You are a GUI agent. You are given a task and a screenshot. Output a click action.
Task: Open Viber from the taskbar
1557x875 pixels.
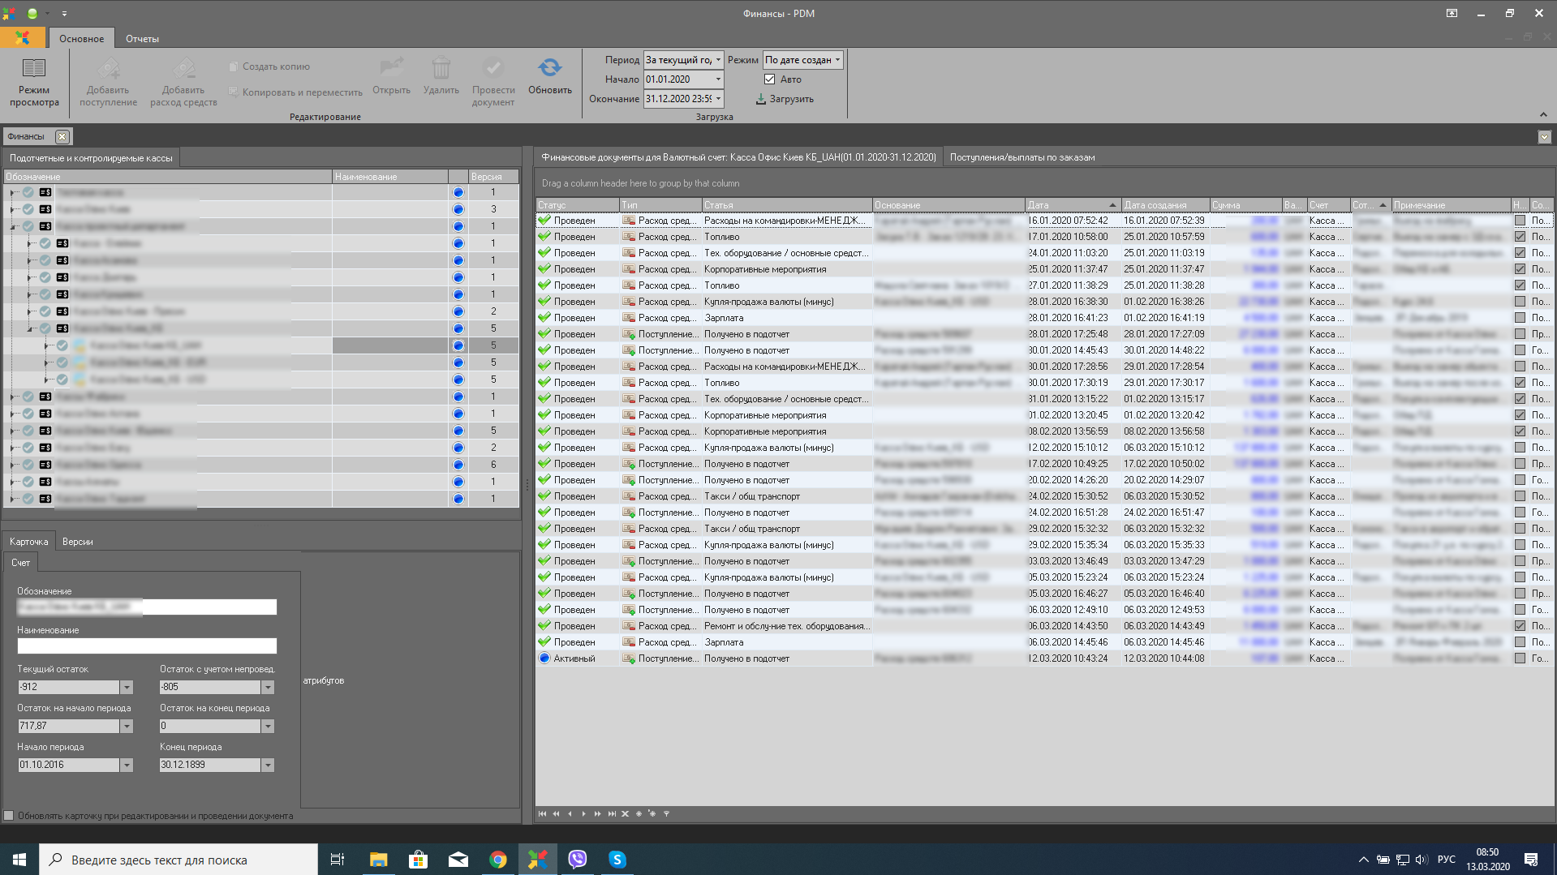coord(577,860)
